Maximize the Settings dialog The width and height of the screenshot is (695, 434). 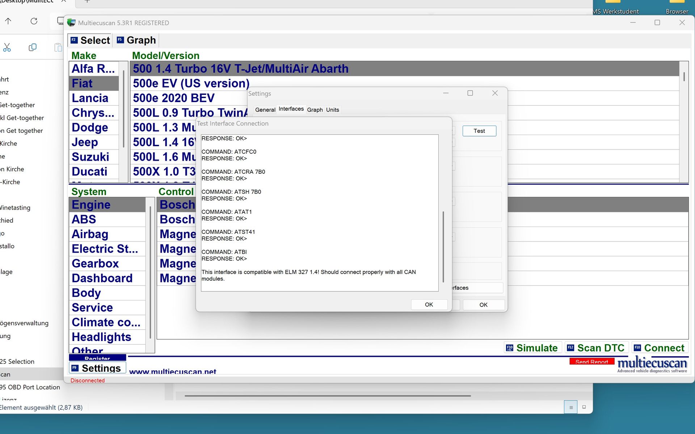470,93
